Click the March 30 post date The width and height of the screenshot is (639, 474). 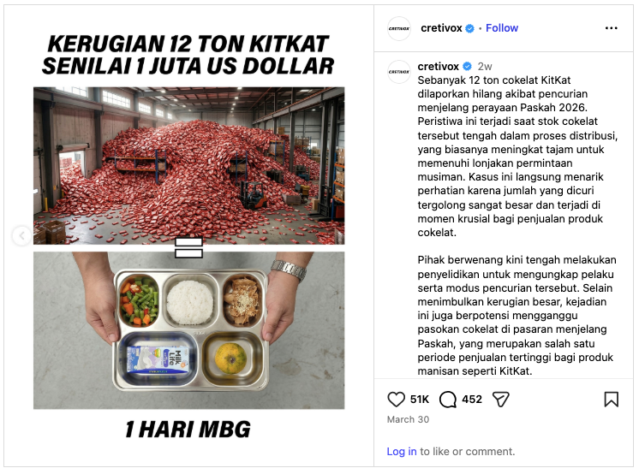[408, 419]
